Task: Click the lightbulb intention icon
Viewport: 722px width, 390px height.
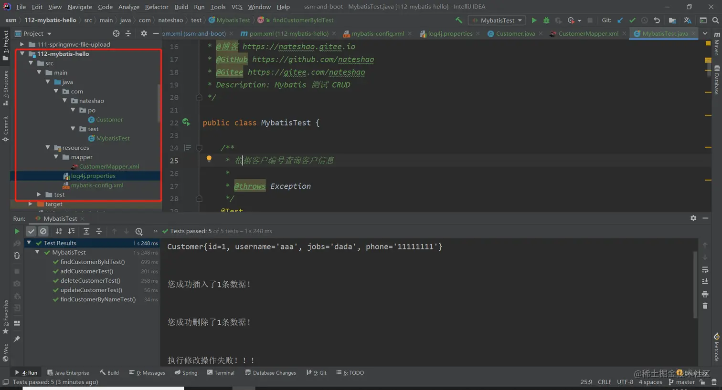Action: [x=209, y=159]
